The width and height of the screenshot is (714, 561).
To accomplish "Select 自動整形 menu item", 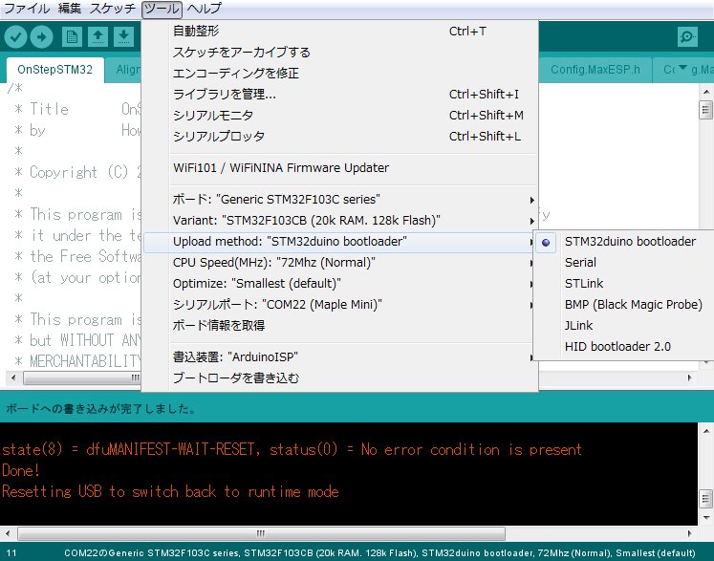I will [339, 31].
